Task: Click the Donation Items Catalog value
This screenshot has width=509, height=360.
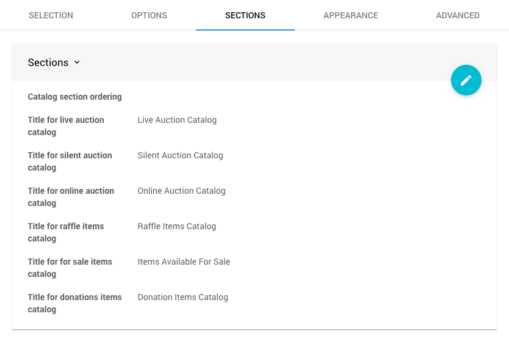Action: click(182, 297)
